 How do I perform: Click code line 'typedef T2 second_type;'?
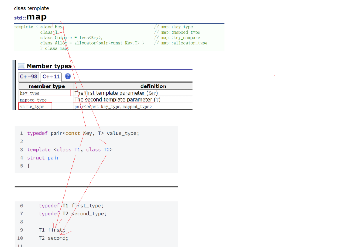(73, 213)
